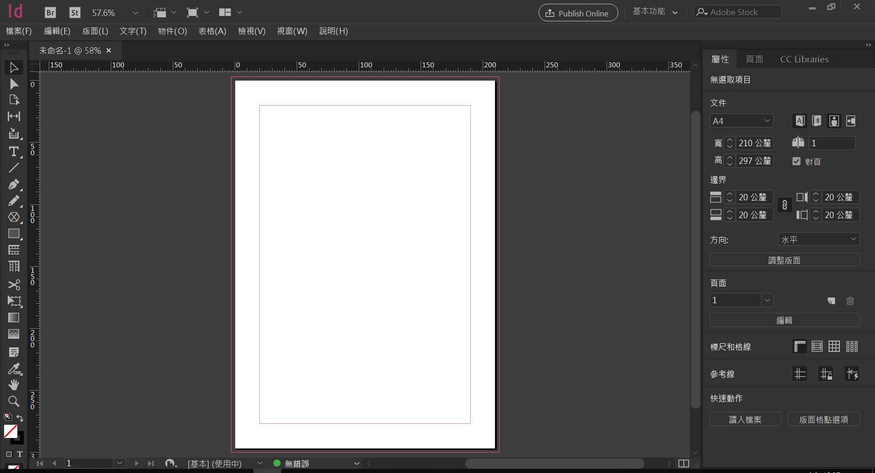Click the create new page icon
The height and width of the screenshot is (473, 875).
832,300
